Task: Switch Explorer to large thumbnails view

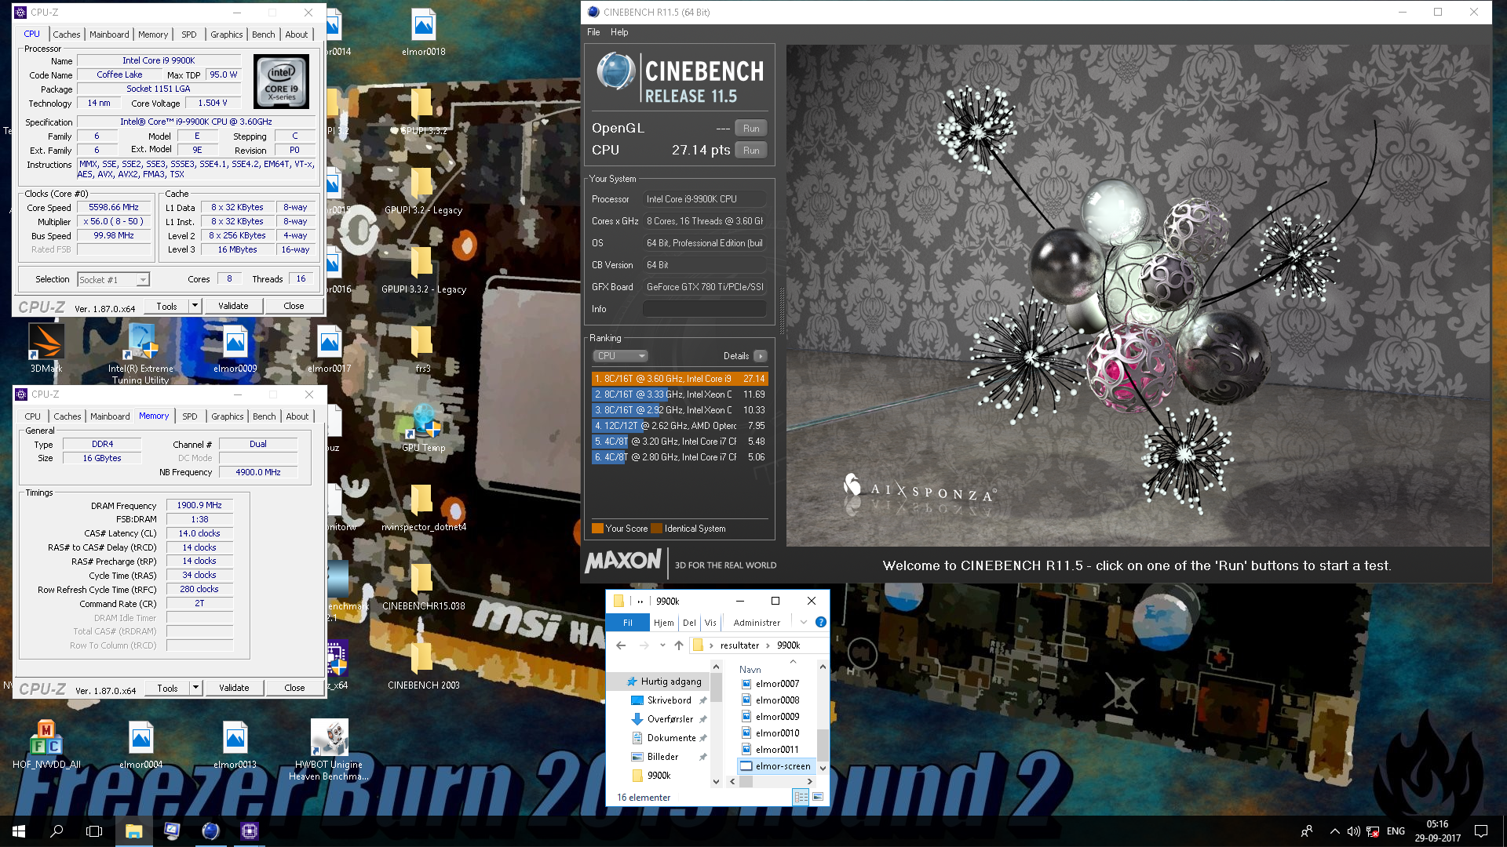Action: [x=818, y=797]
